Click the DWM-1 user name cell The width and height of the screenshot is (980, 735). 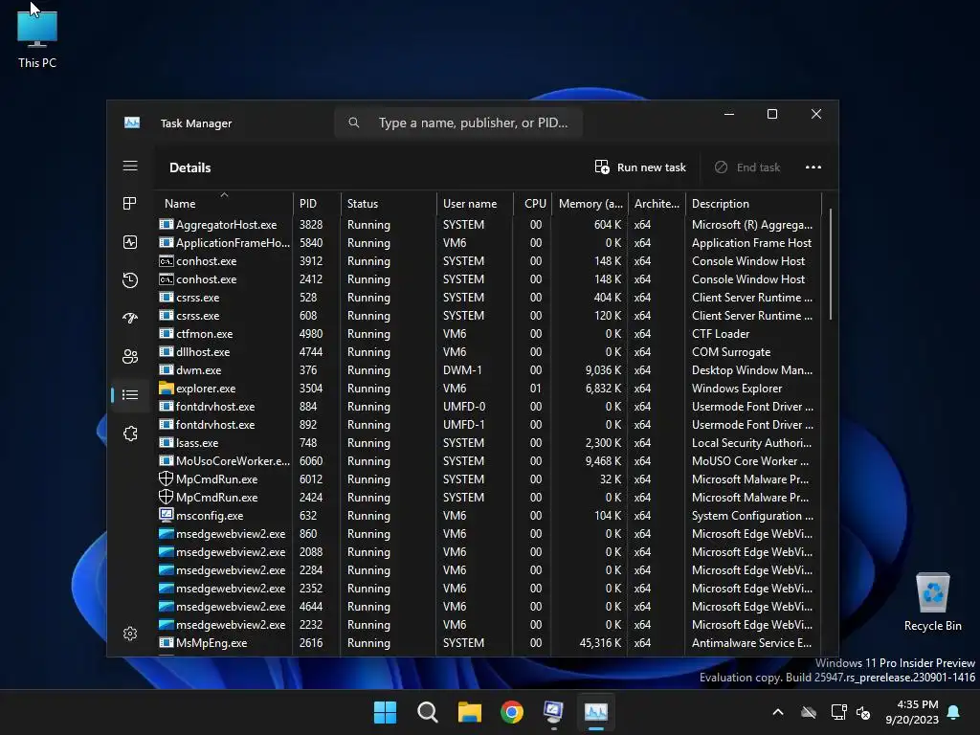tap(462, 370)
